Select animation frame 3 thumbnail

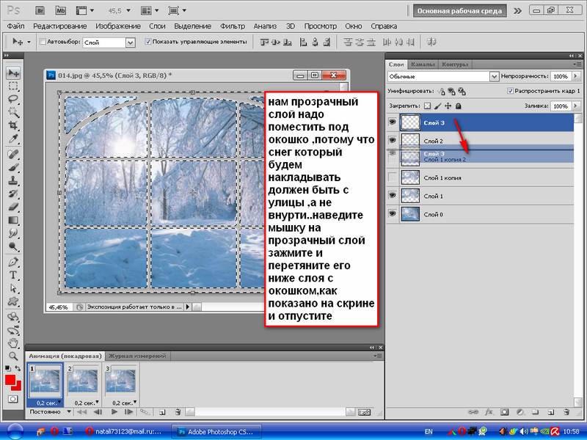120,381
